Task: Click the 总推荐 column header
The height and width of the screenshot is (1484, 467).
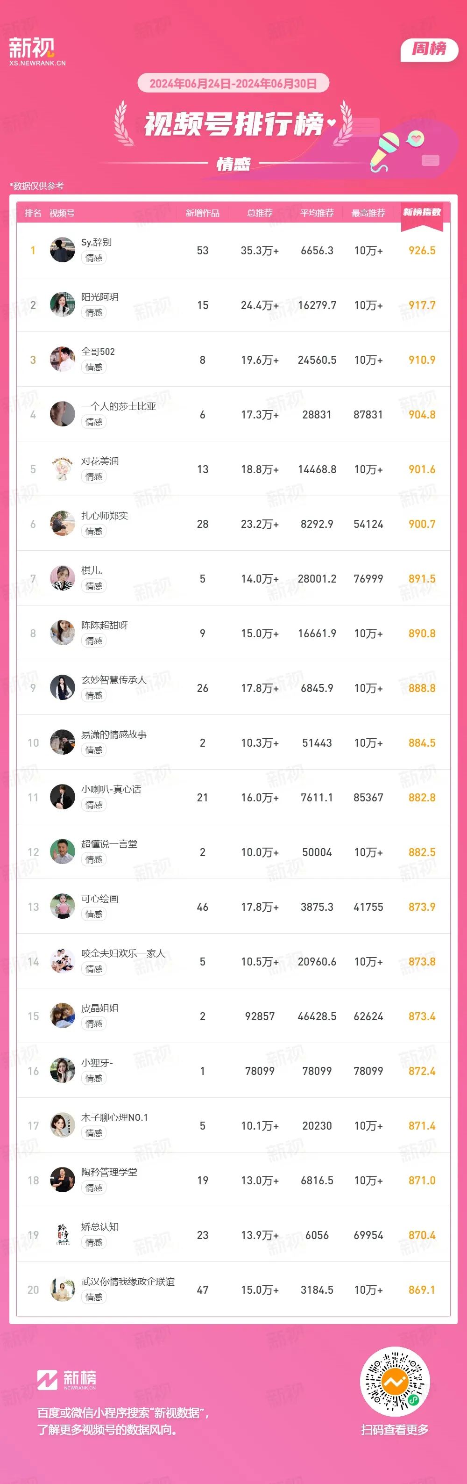Action: [259, 213]
